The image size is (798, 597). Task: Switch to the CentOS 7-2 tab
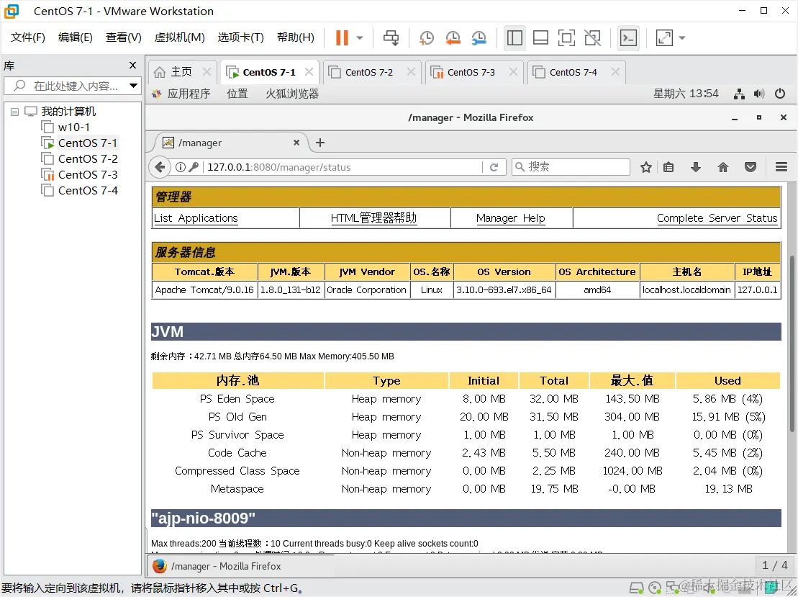click(369, 72)
